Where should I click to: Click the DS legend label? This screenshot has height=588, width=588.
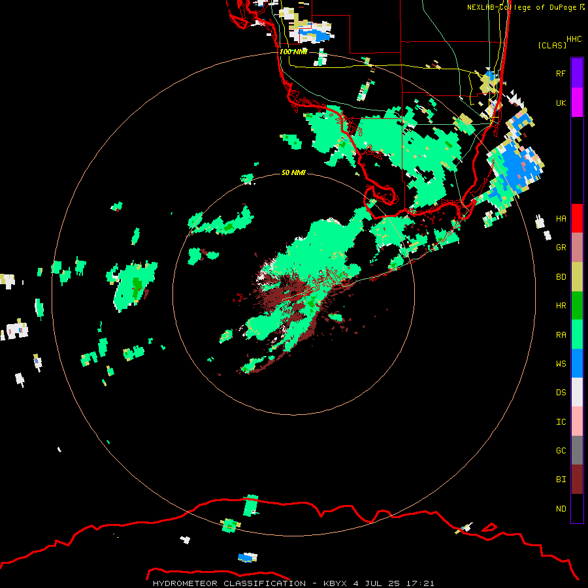coord(561,392)
